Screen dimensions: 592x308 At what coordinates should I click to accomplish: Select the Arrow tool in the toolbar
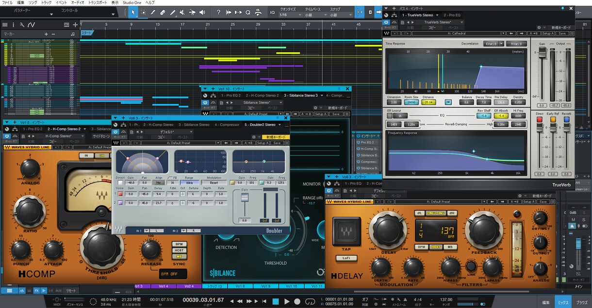(133, 12)
